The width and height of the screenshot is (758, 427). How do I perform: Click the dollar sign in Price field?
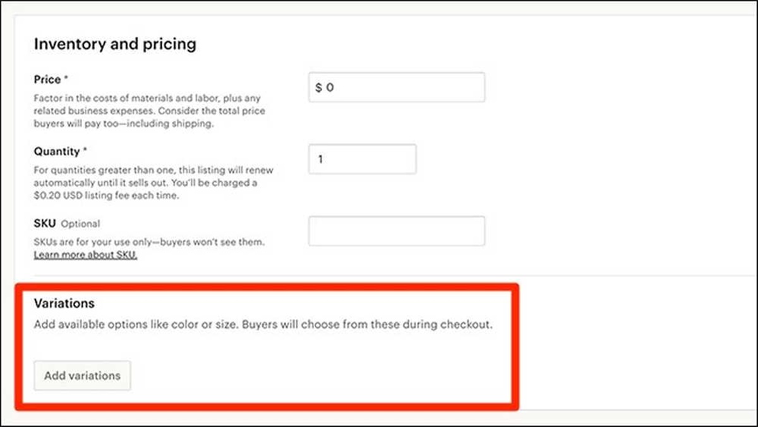(x=319, y=88)
